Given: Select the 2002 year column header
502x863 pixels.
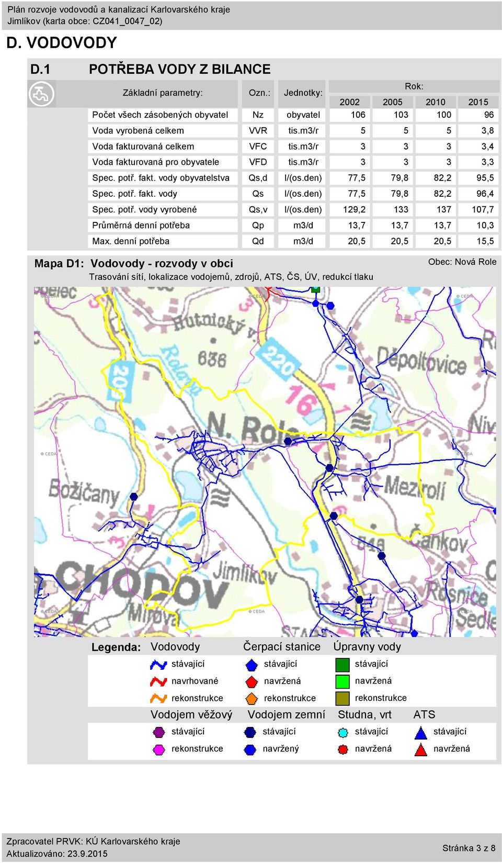Looking at the screenshot, I should (349, 102).
